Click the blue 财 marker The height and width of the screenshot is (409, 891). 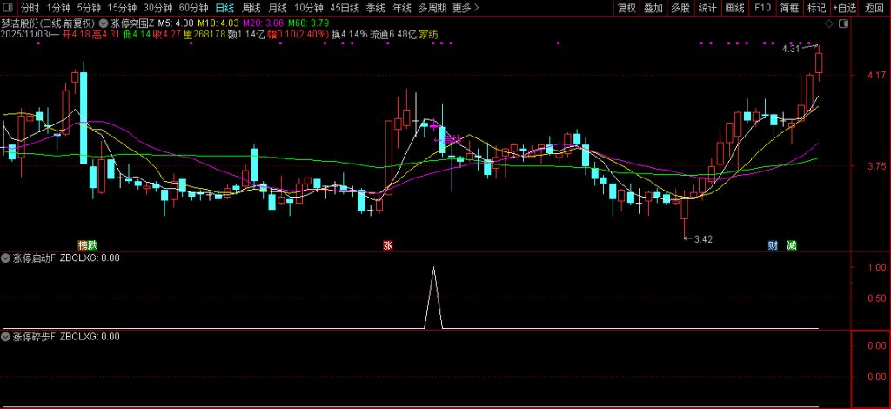point(773,245)
